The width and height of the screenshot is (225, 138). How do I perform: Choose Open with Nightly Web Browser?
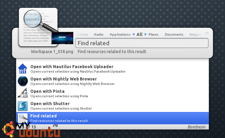pos(63,79)
